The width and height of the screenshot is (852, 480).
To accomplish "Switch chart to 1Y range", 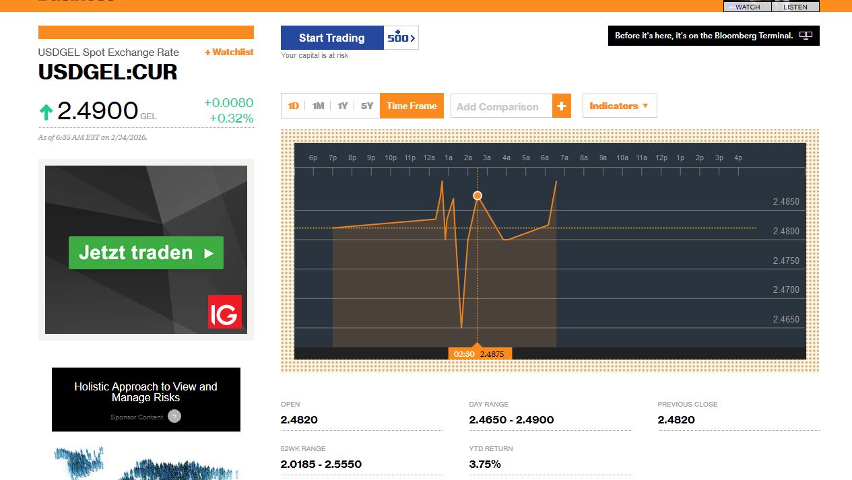I will [x=342, y=106].
